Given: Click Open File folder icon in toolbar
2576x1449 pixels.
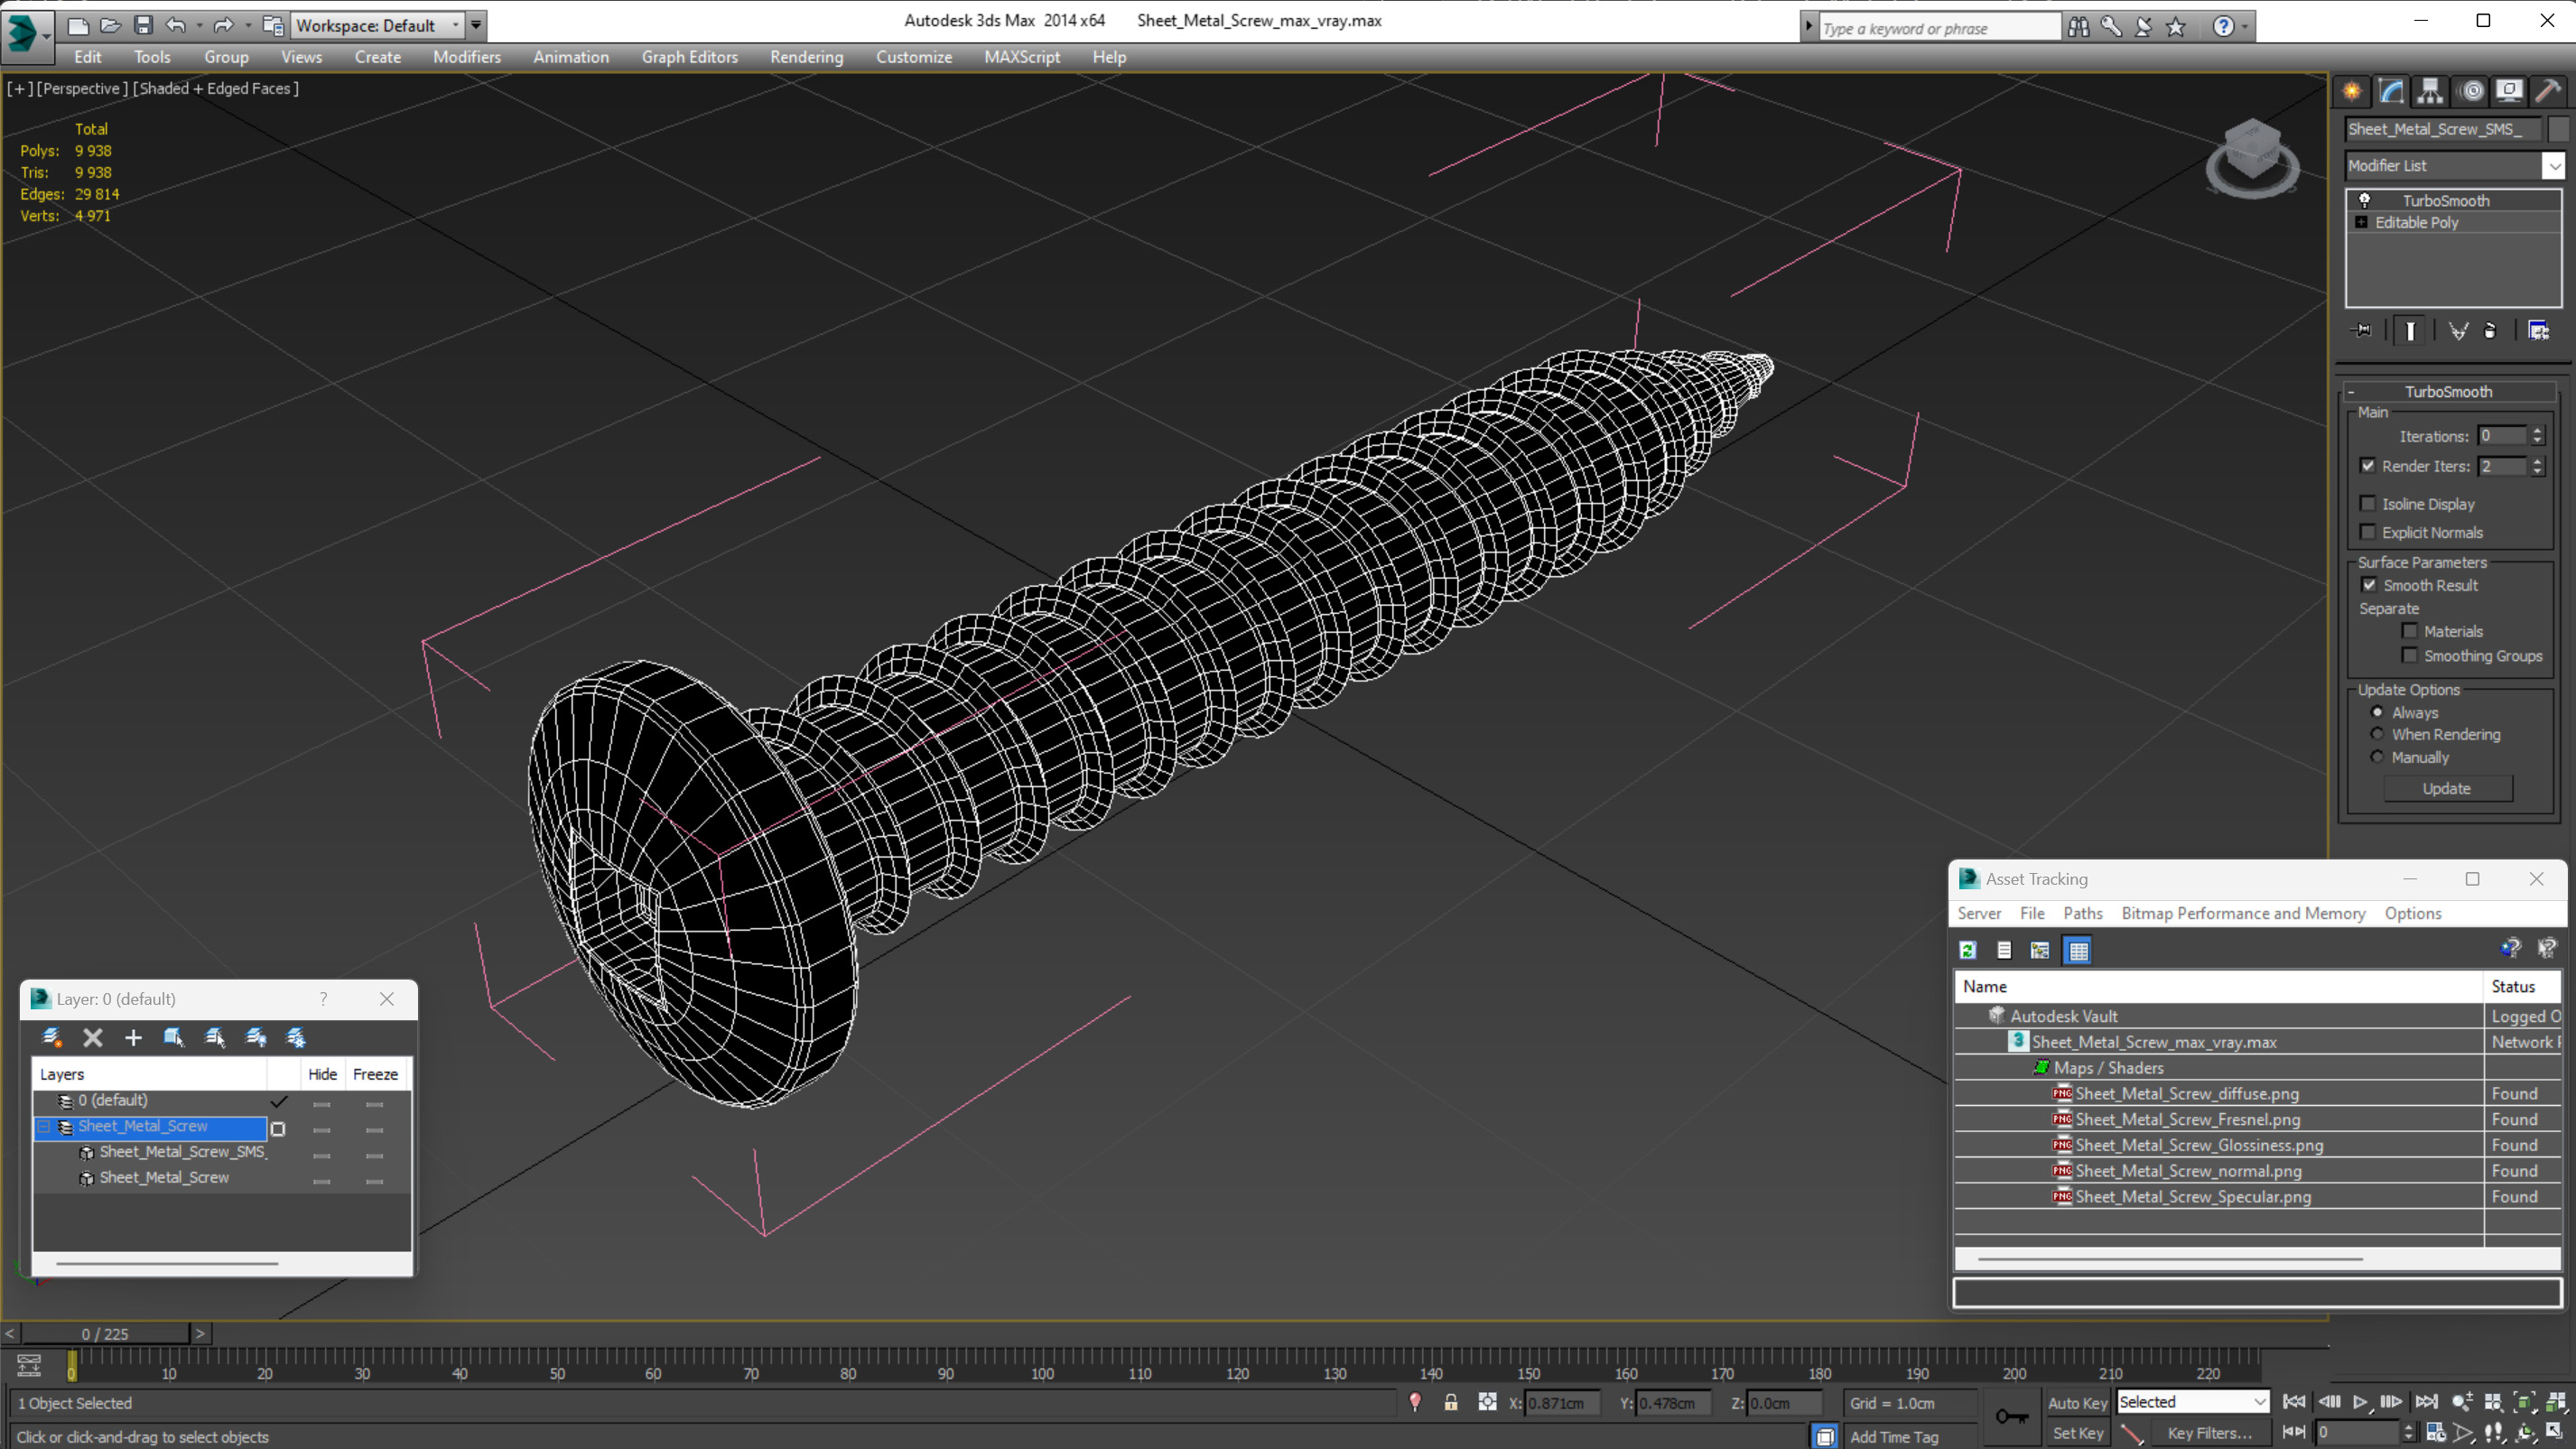Looking at the screenshot, I should (x=110, y=25).
